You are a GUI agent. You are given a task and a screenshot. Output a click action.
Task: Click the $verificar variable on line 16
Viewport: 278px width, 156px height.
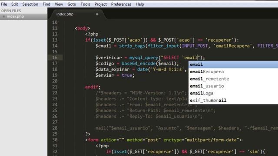tap(109, 58)
